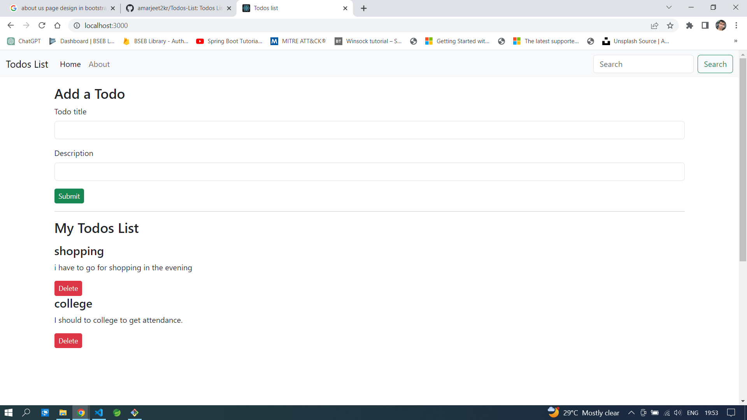Open the share page icon
Image resolution: width=747 pixels, height=420 pixels.
point(654,25)
